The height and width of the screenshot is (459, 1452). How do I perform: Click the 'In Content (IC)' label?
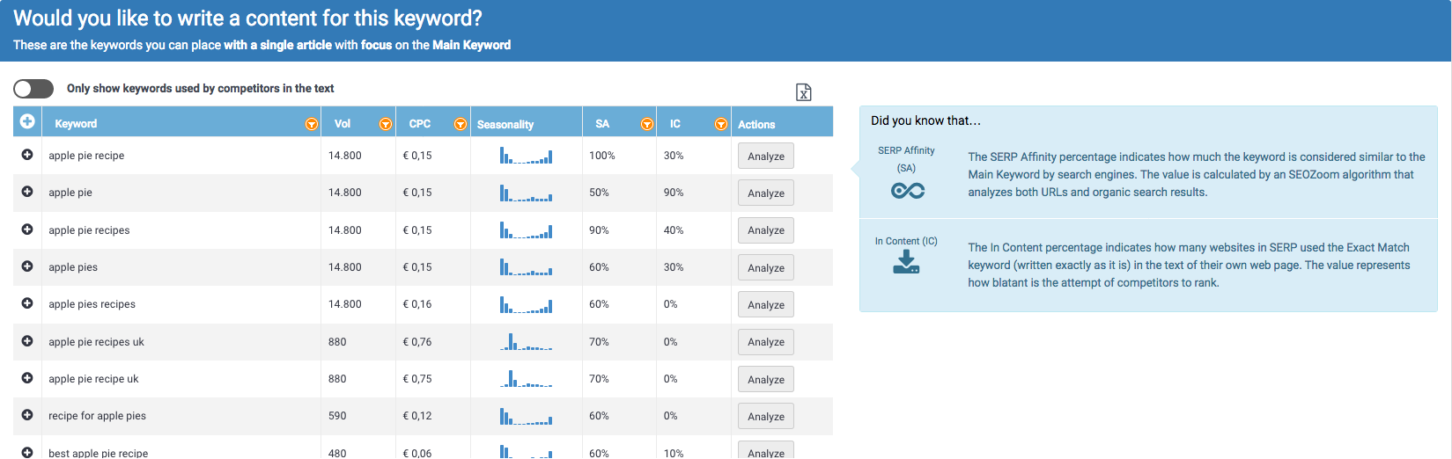(x=906, y=241)
